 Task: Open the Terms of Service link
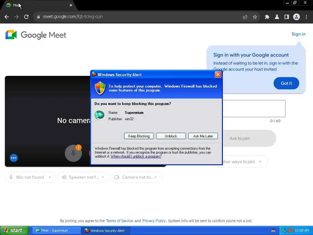point(120,221)
